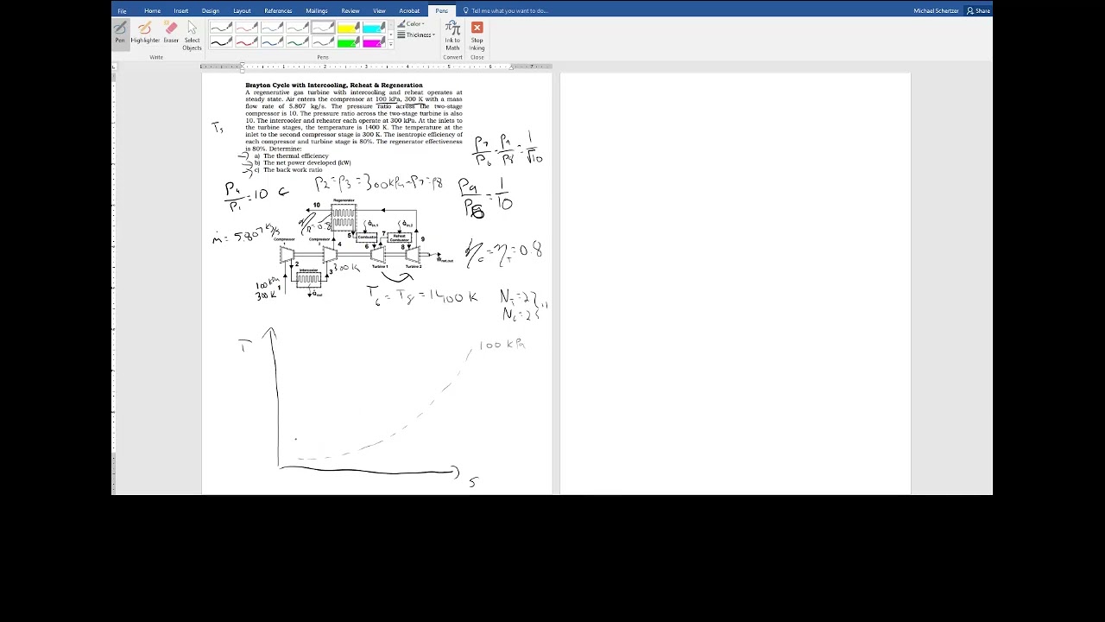Switch to the Insert tab
This screenshot has height=622, width=1105.
(x=181, y=11)
